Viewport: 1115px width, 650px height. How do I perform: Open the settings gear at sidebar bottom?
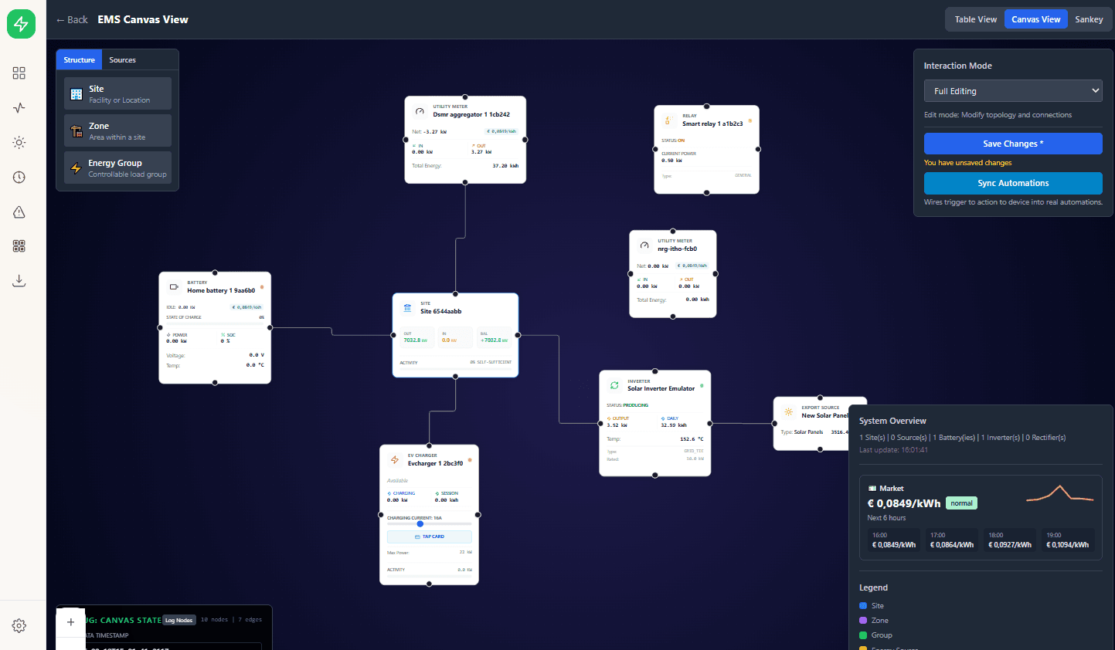point(19,625)
